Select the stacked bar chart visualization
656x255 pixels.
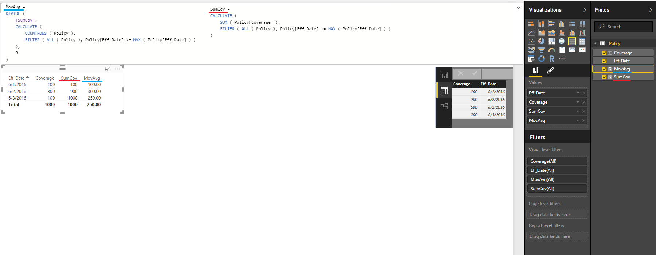tap(531, 24)
